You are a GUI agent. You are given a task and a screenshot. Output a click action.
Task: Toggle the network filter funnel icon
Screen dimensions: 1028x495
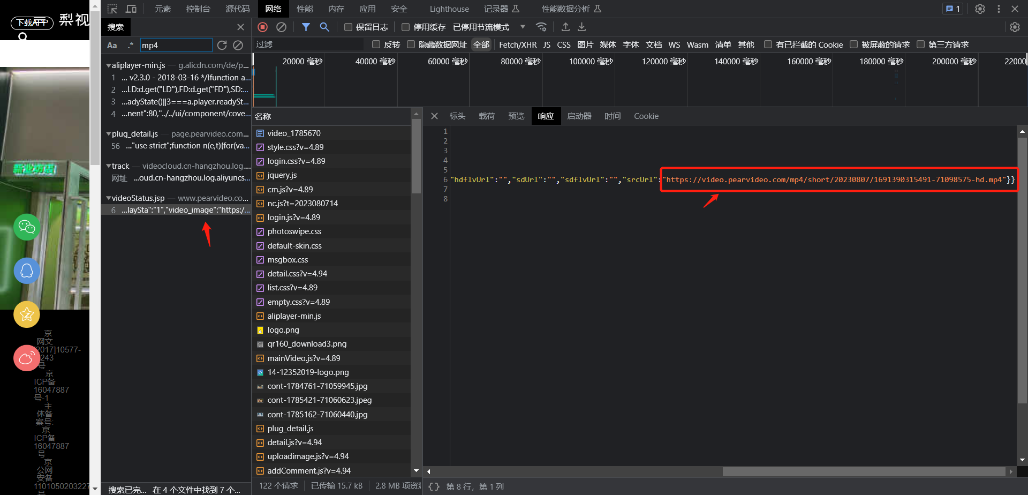pyautogui.click(x=306, y=27)
